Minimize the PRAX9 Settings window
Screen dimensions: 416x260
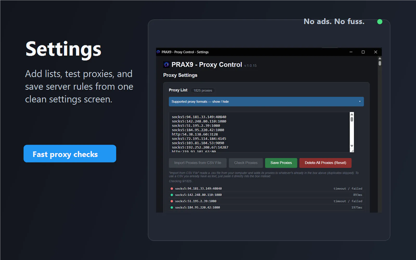point(351,52)
